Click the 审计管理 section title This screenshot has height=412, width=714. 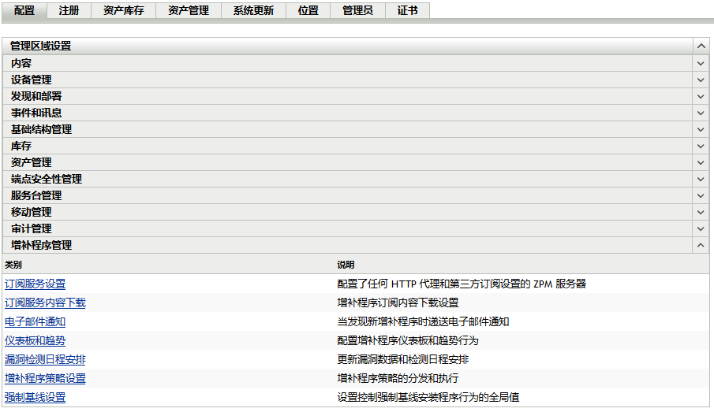pyautogui.click(x=32, y=228)
